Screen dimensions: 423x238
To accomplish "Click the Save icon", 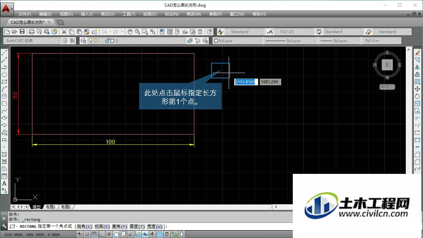I will (x=22, y=32).
